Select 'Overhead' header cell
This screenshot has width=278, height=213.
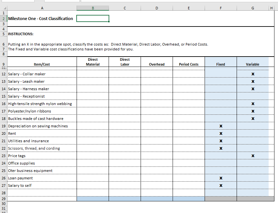157,62
